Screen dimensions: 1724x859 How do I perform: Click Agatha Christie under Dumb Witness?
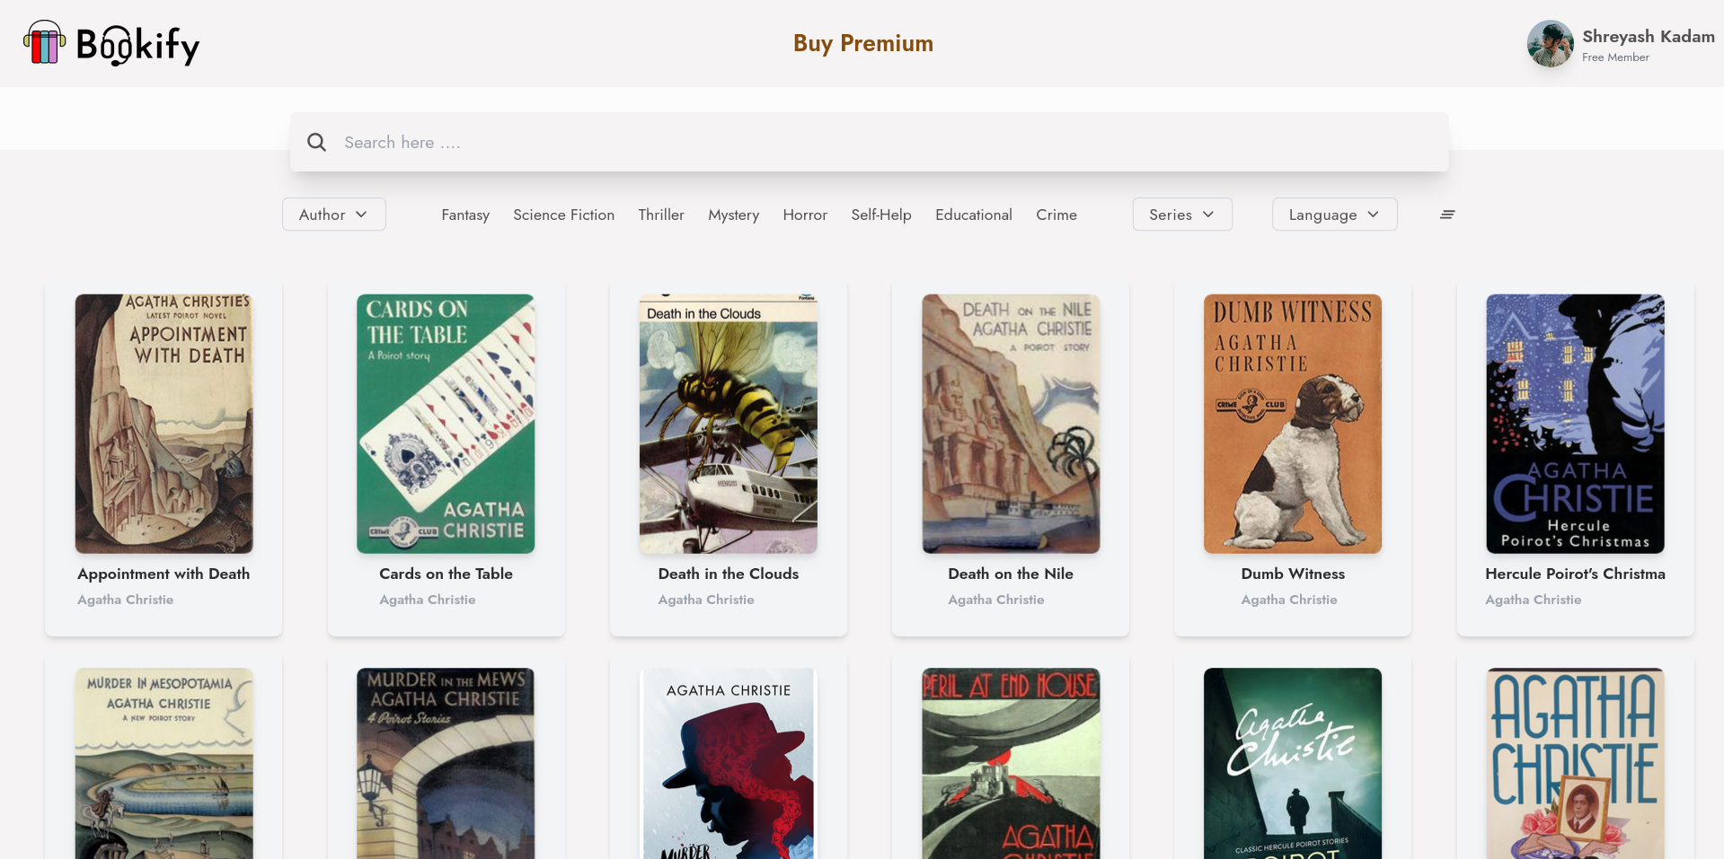[x=1289, y=600]
